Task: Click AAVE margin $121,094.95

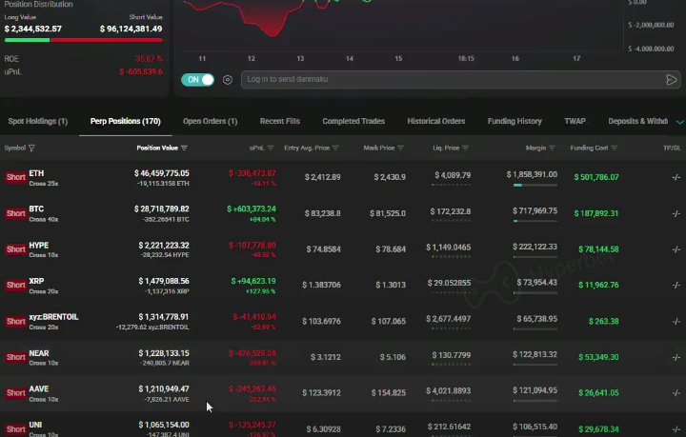Action: [535, 390]
